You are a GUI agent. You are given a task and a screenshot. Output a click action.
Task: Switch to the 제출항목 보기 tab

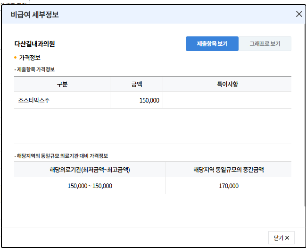pos(212,43)
